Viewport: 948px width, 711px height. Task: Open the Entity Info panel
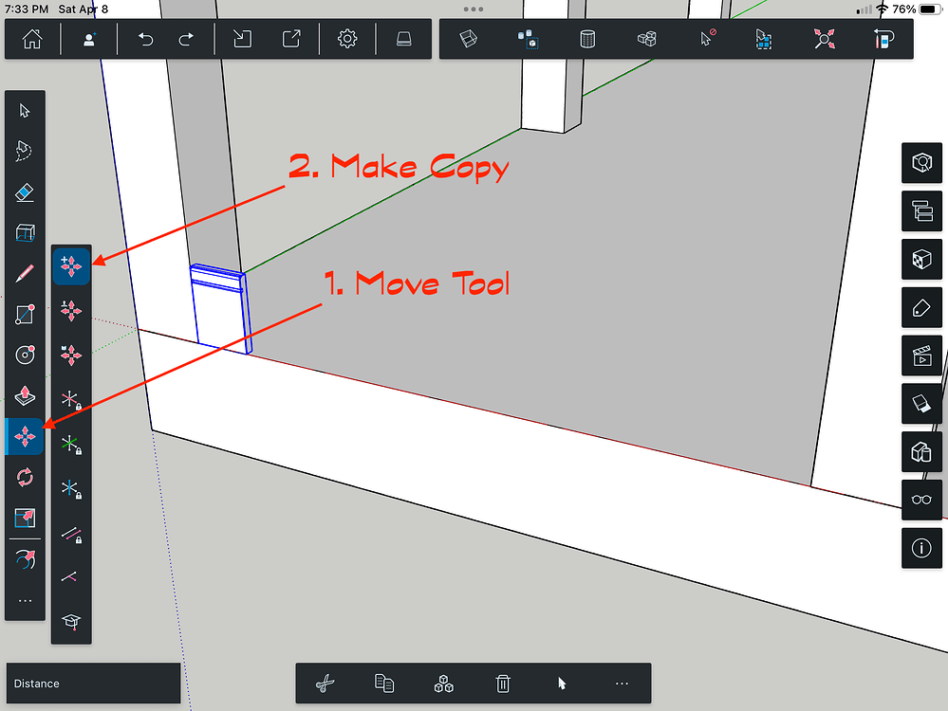921,548
